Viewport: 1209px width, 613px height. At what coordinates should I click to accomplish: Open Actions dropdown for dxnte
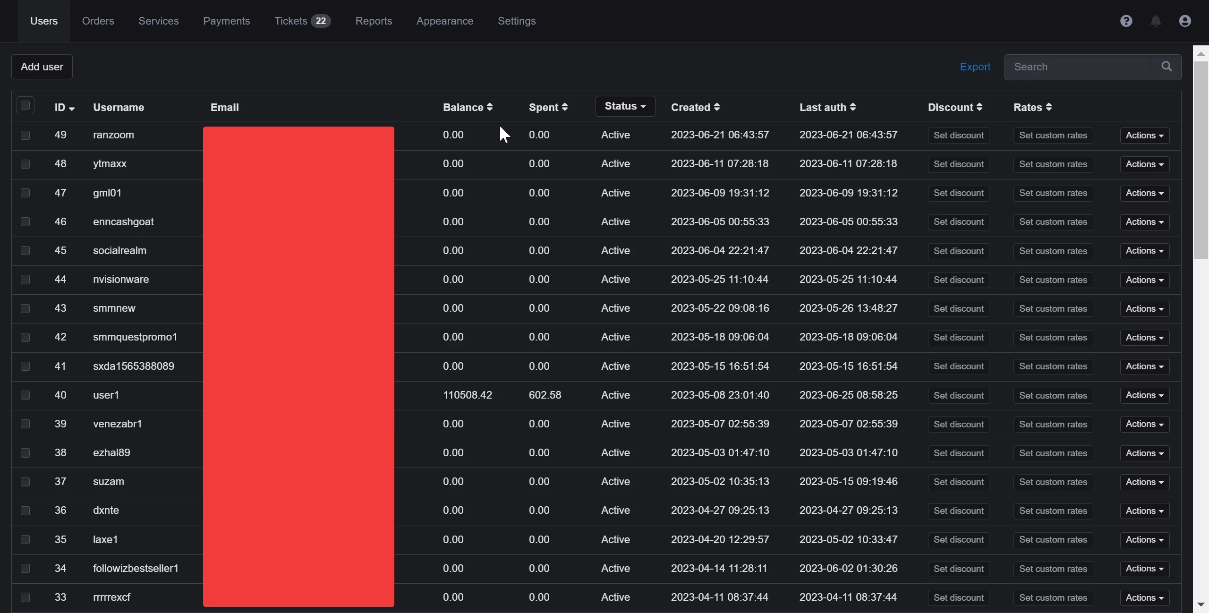(1145, 511)
